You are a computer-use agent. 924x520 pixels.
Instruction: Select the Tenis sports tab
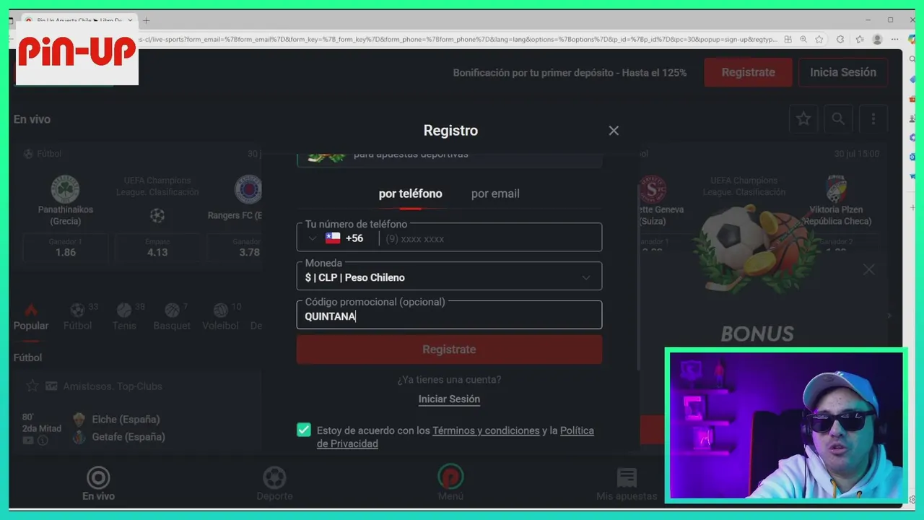[x=124, y=318]
